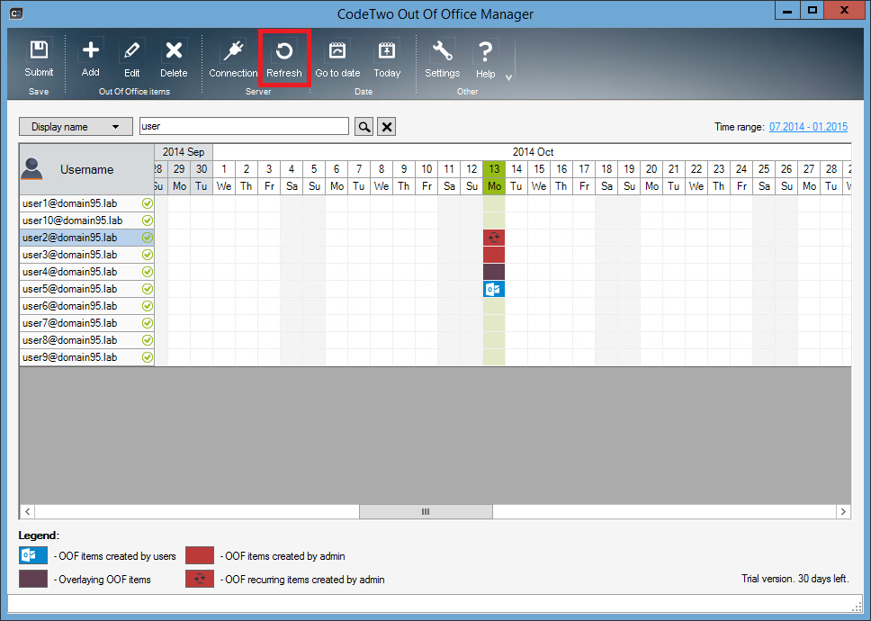Select user3@domain95.lab row
Viewport: 871px width, 621px height.
point(86,255)
